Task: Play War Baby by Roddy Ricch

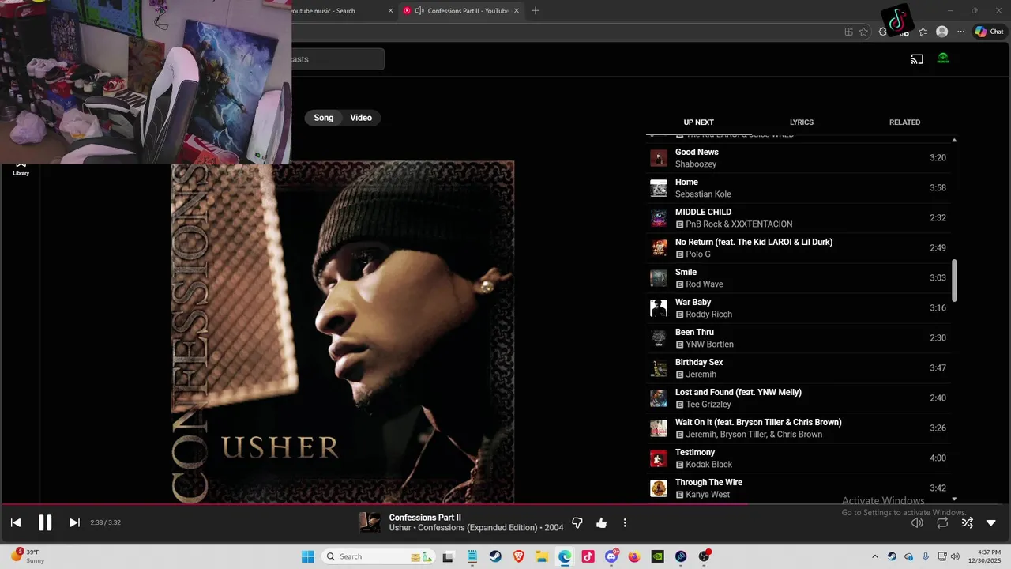Action: 799,308
